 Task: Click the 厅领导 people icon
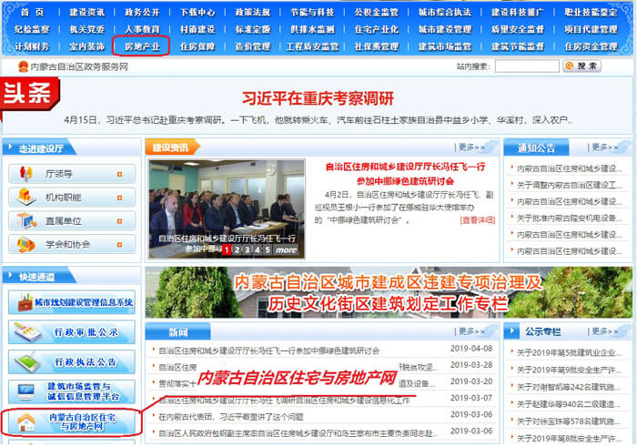pyautogui.click(x=25, y=174)
